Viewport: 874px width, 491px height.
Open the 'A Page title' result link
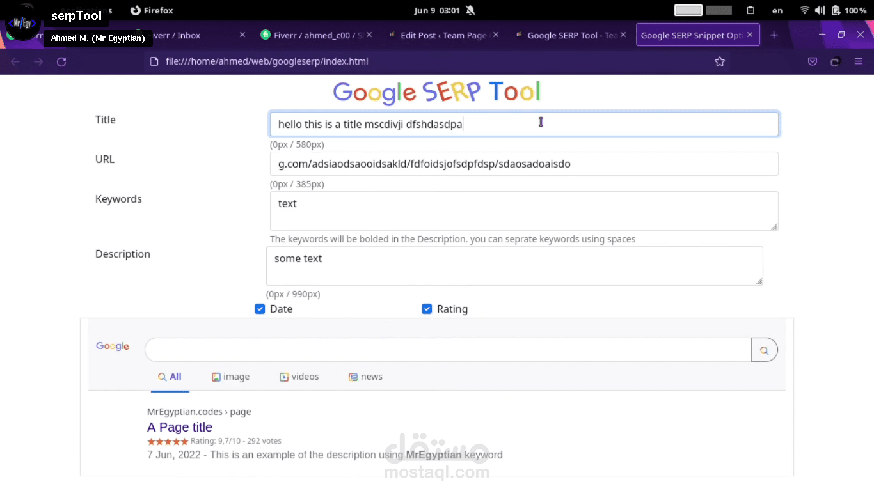click(180, 427)
